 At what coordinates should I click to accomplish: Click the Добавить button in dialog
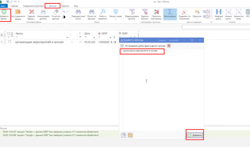pyautogui.click(x=195, y=135)
